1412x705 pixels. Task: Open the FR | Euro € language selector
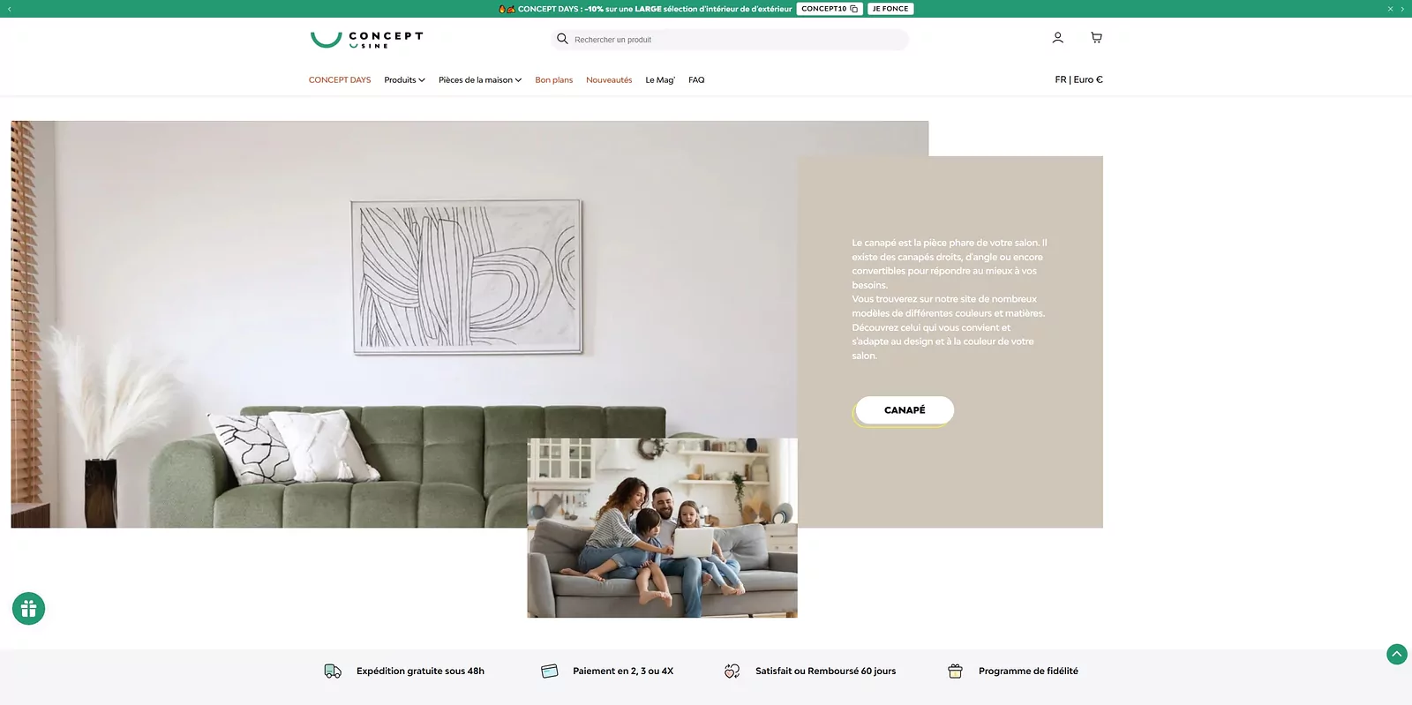[x=1078, y=79]
